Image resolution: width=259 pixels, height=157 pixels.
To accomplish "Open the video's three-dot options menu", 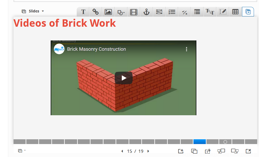I will (187, 49).
